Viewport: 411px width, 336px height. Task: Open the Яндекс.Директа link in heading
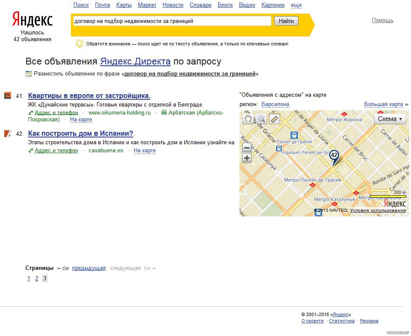point(135,61)
